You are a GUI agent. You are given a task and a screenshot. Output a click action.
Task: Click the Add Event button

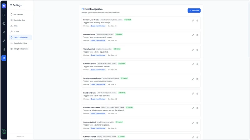pos(194,11)
